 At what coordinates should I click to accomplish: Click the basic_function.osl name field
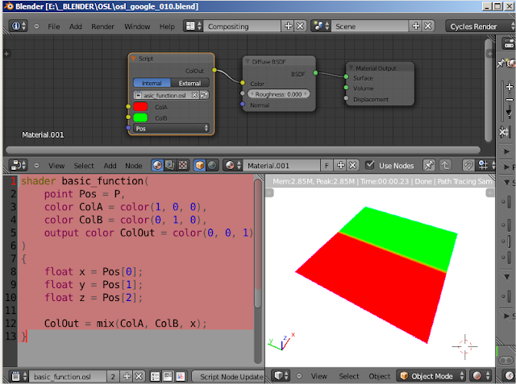68,377
